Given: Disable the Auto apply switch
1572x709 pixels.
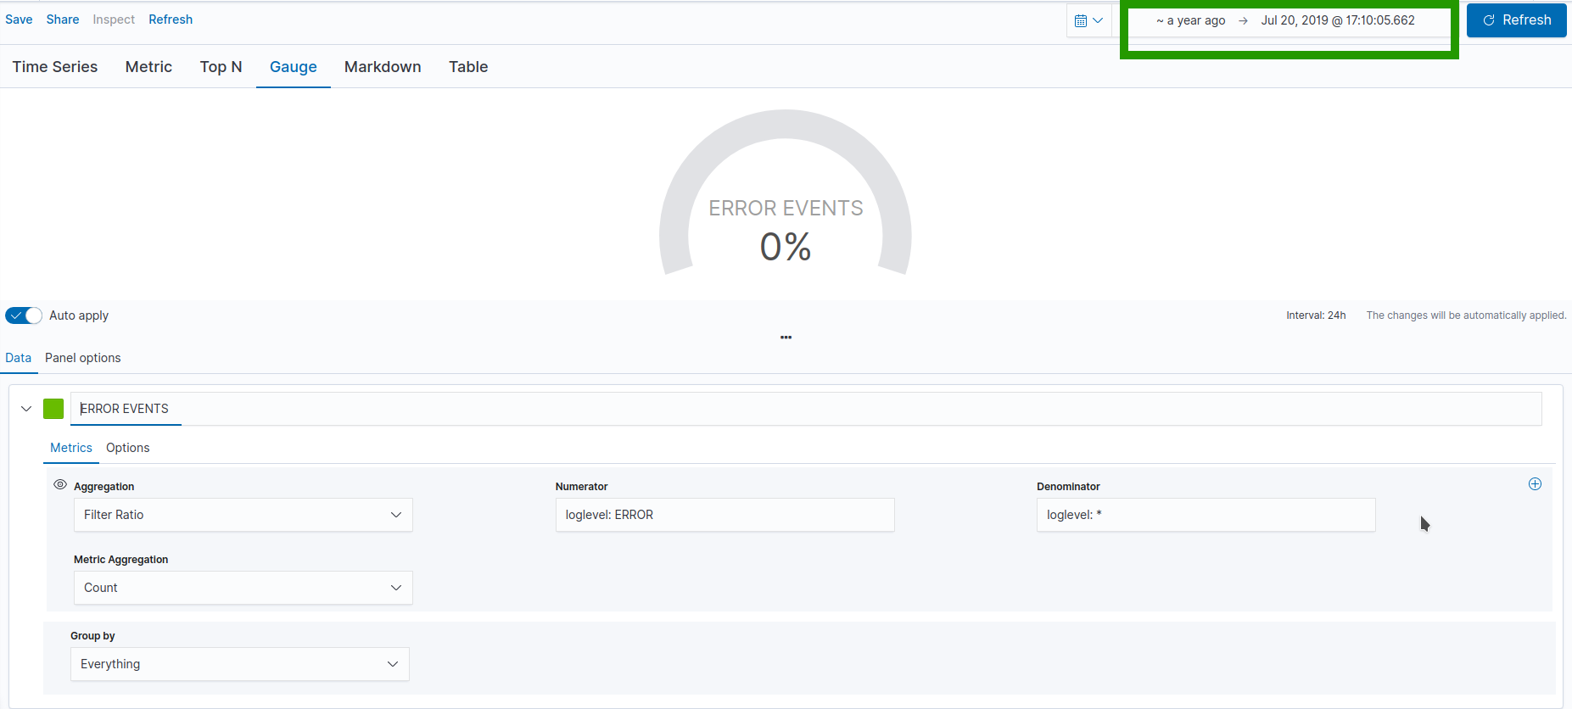Looking at the screenshot, I should coord(24,315).
